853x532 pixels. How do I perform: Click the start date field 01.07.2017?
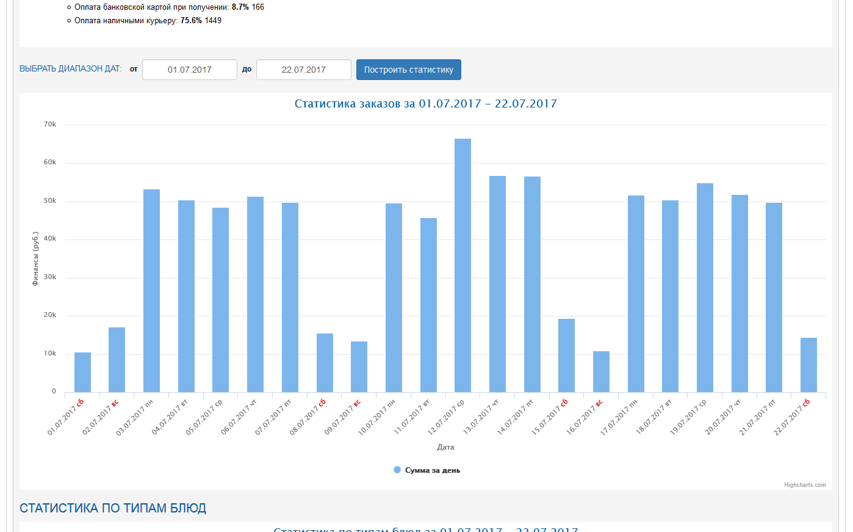point(190,70)
